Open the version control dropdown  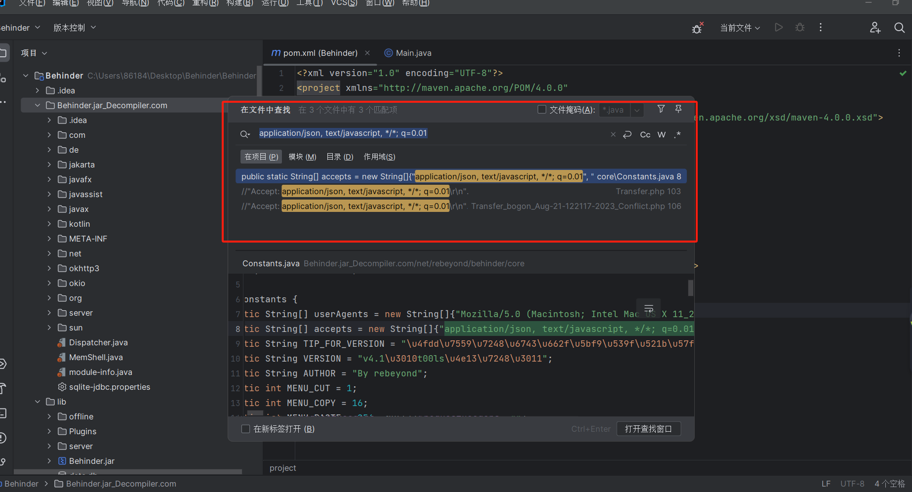point(75,28)
